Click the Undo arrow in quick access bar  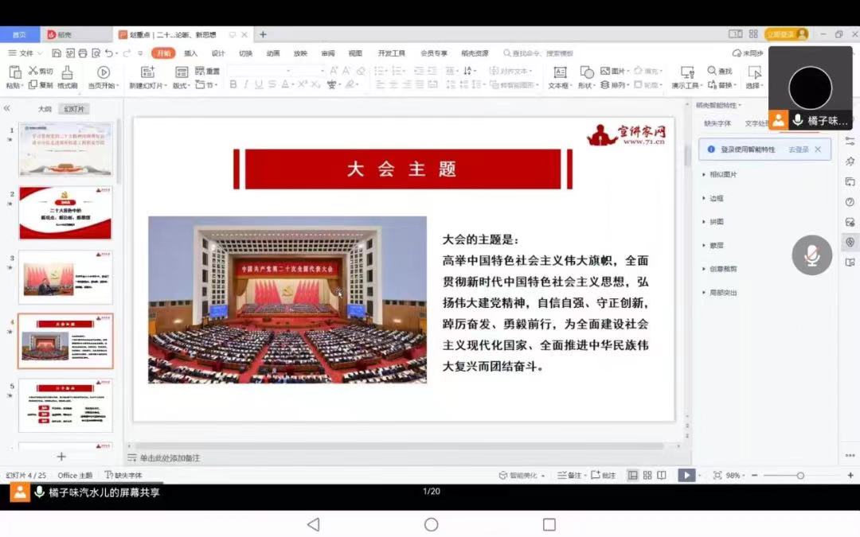[107, 53]
